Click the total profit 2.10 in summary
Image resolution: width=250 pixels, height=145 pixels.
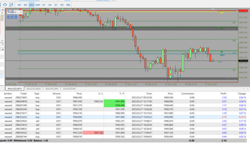click(x=224, y=141)
